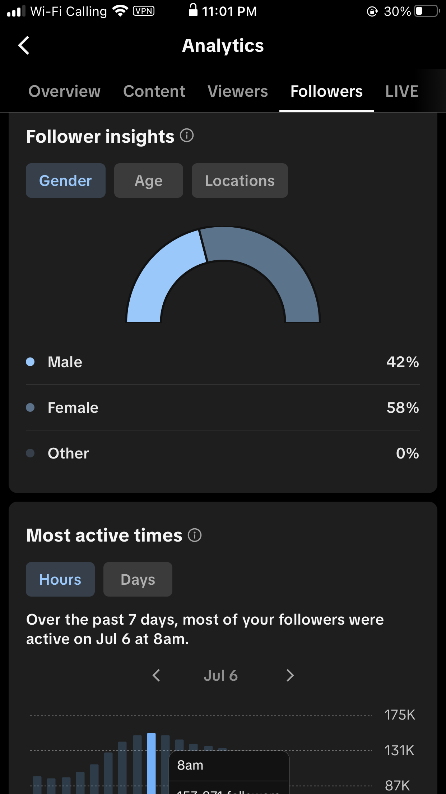Go to next day after Jul 6

[290, 675]
